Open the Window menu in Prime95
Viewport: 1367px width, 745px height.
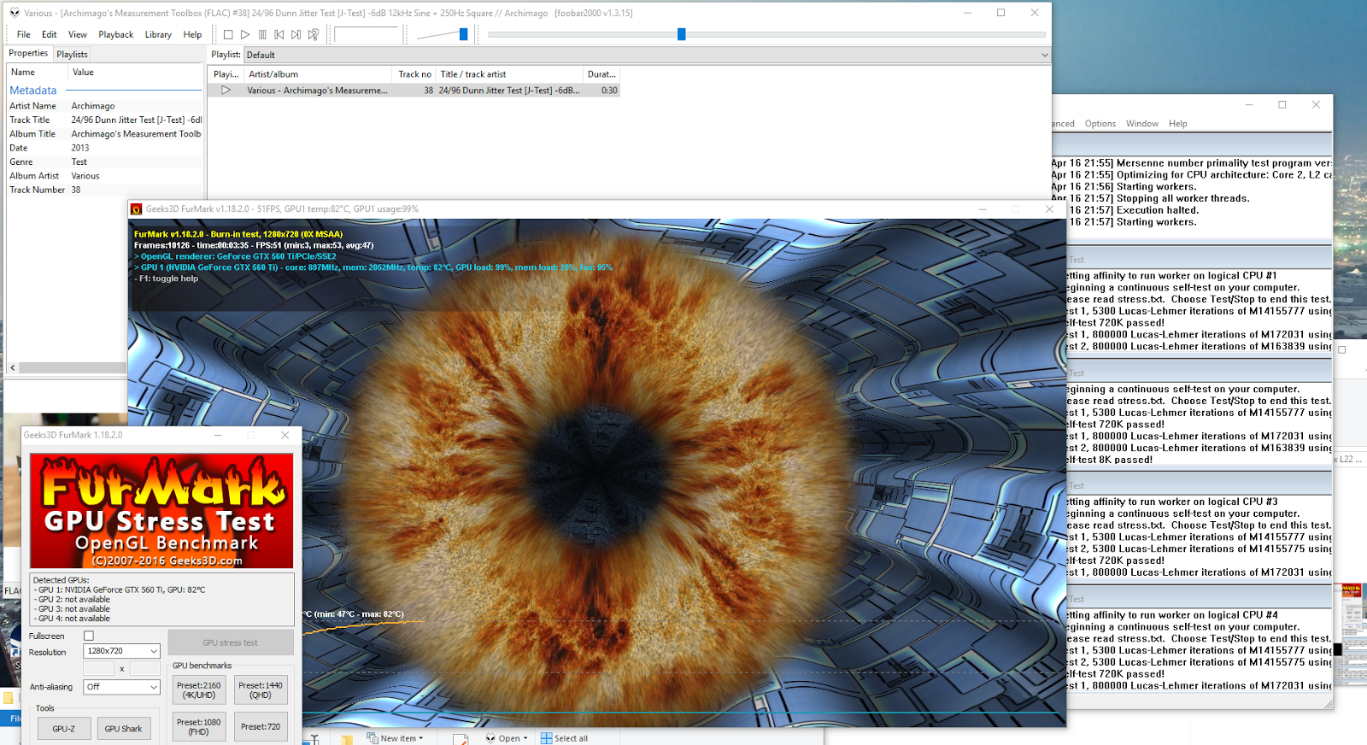click(x=1142, y=124)
